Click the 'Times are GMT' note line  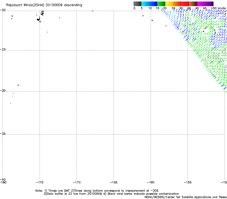coord(97,191)
